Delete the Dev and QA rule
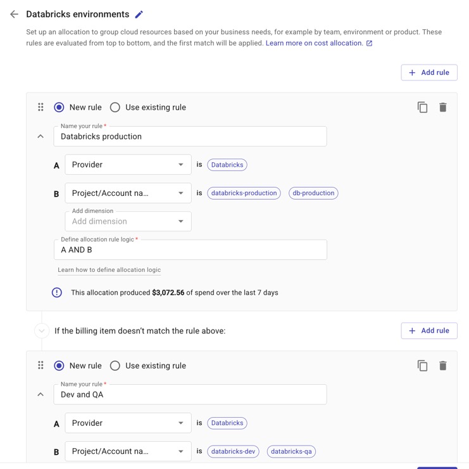This screenshot has height=469, width=469. coord(442,366)
